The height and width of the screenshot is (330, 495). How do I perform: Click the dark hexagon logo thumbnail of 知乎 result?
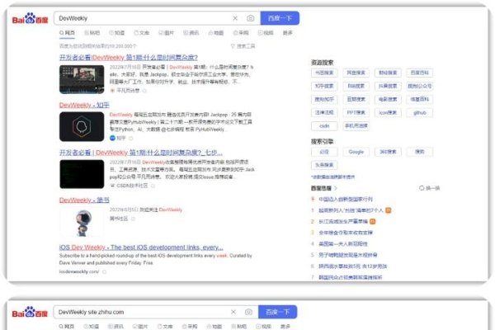(82, 126)
